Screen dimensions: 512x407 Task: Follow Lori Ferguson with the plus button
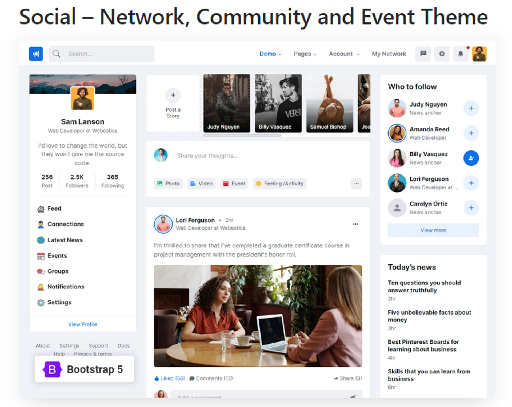[x=471, y=183]
